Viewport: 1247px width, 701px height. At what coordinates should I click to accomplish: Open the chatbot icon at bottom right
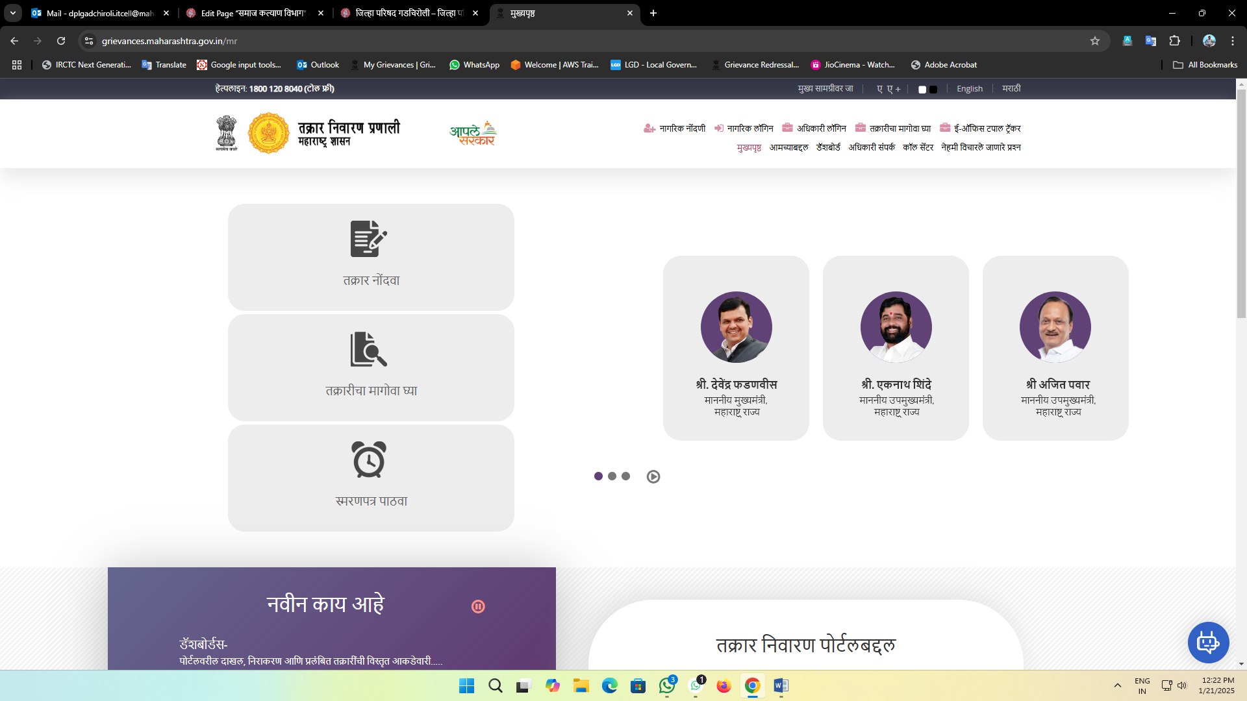coord(1208,643)
